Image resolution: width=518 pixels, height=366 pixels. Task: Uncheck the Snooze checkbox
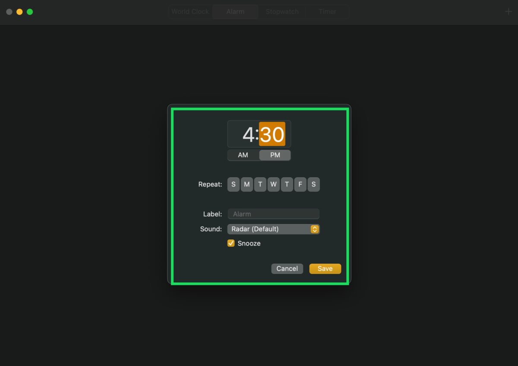(231, 243)
